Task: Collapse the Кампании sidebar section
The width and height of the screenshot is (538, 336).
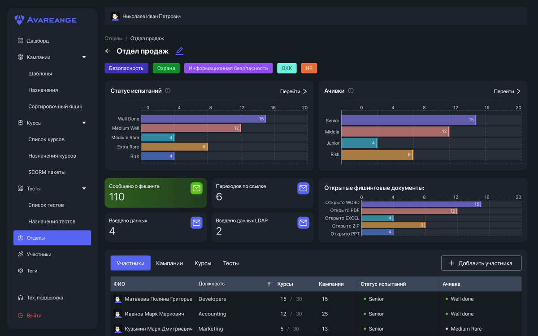Action: [x=84, y=57]
